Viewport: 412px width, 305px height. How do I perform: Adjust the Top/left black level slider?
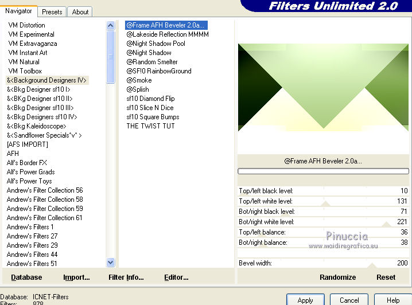click(323, 191)
